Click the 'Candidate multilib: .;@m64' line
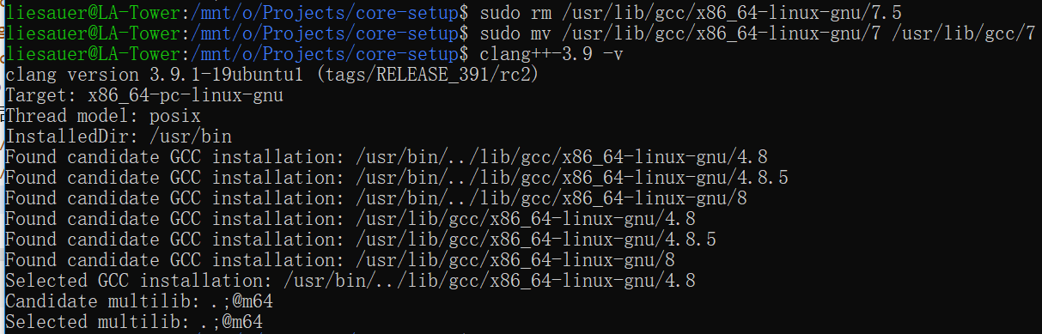The width and height of the screenshot is (1042, 334). 139,301
